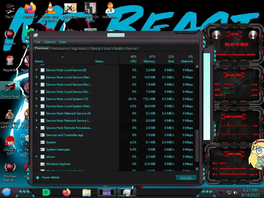
Task: Click Fewer details link text
Action: click(51, 177)
